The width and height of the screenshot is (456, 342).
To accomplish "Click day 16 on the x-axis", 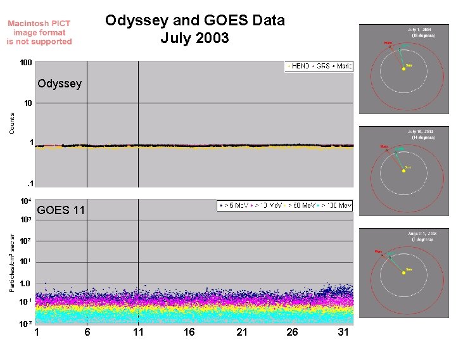I will click(189, 332).
